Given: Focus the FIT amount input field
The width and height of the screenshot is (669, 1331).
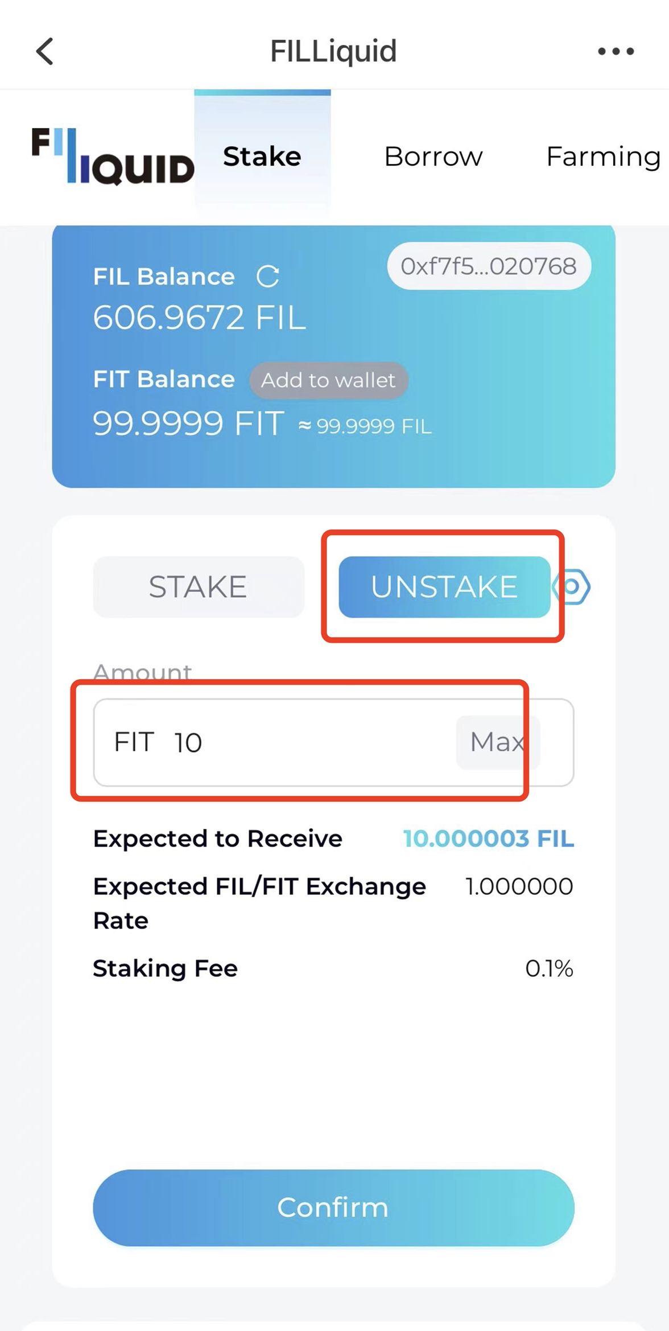Looking at the screenshot, I should (333, 742).
